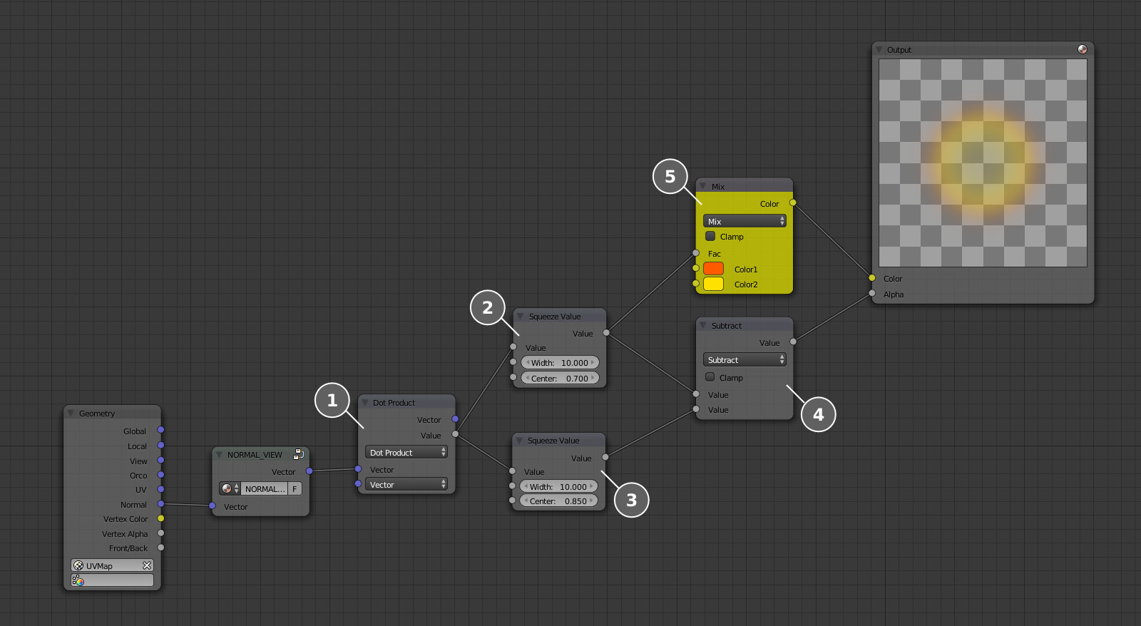The height and width of the screenshot is (626, 1141).
Task: Click the UVMap texture icon in Geometry node
Action: click(x=78, y=565)
